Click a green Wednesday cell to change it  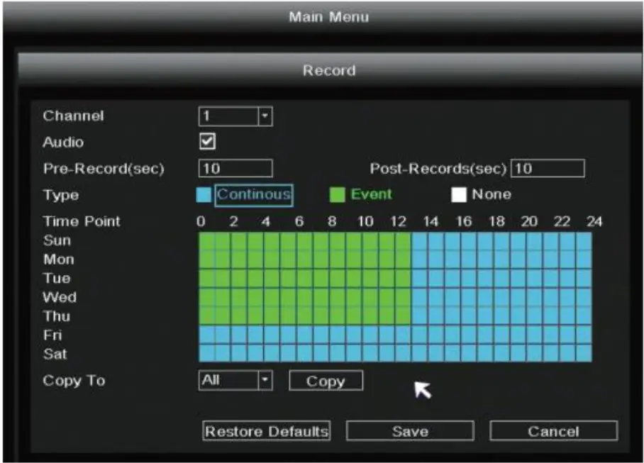(x=284, y=298)
